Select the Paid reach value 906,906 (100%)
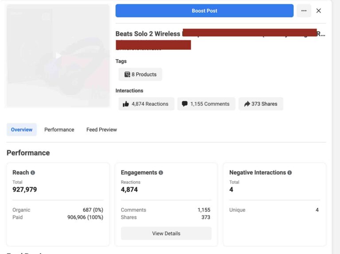 pyautogui.click(x=85, y=217)
